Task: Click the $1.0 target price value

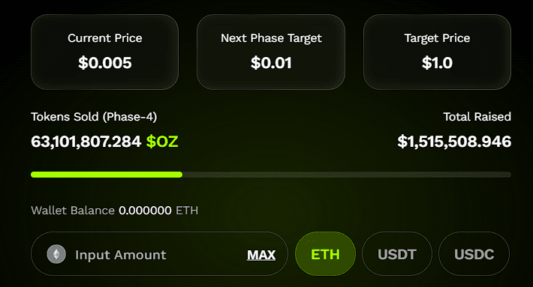Action: tap(437, 63)
